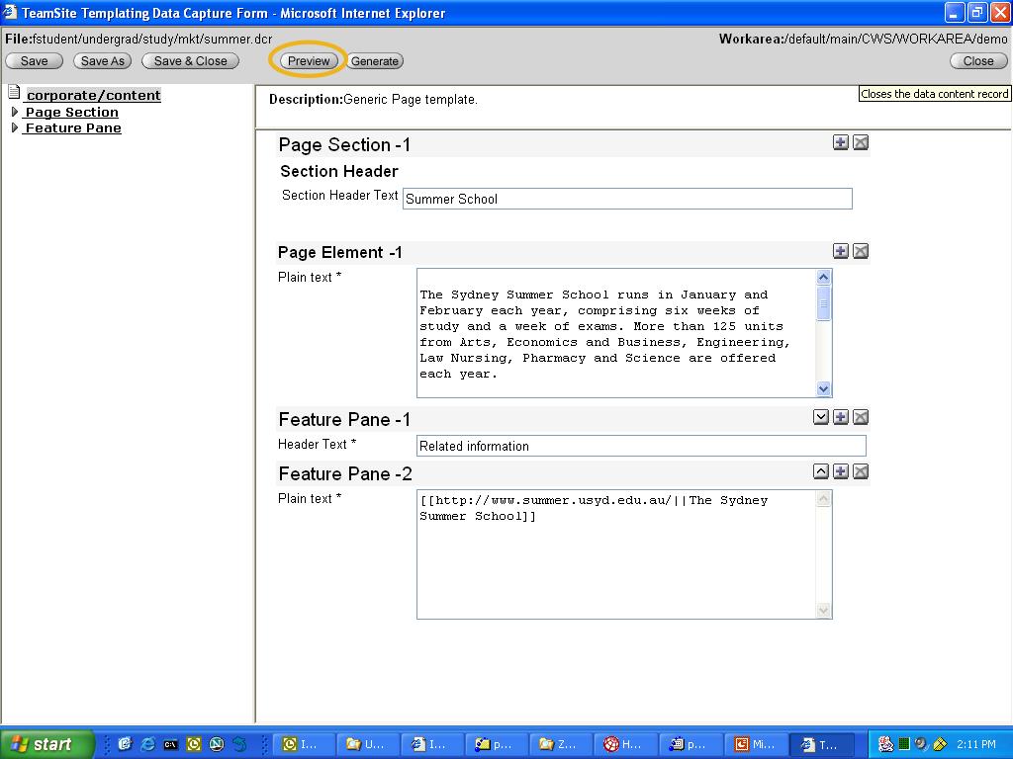
Task: Preview the data content record
Action: (x=309, y=61)
